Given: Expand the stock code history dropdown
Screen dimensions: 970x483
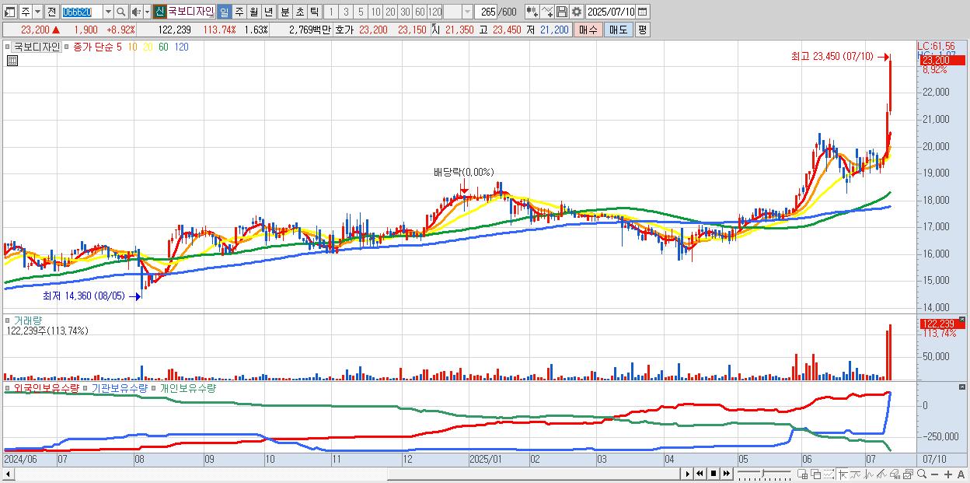Looking at the screenshot, I should point(108,12).
